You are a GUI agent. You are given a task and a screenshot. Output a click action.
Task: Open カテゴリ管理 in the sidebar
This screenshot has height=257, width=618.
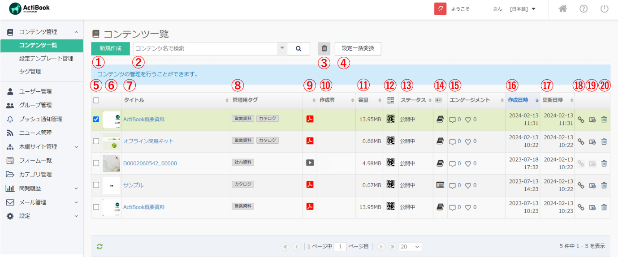pyautogui.click(x=35, y=175)
